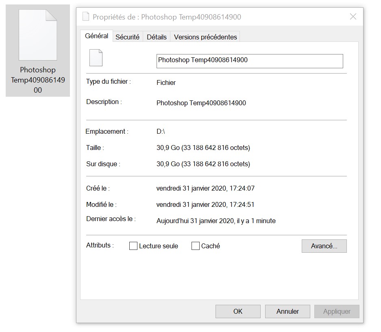Click the Type du fichier : label
The height and width of the screenshot is (332, 381).
(x=109, y=82)
